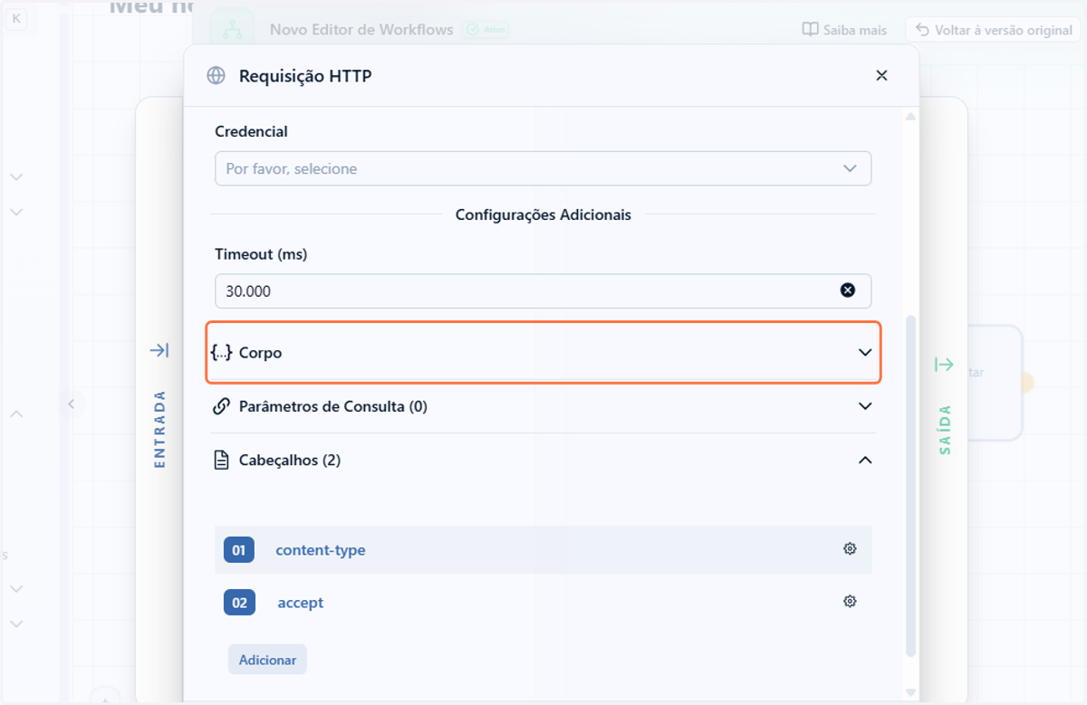Open settings gear for content-type header
1087x705 pixels.
(x=850, y=548)
